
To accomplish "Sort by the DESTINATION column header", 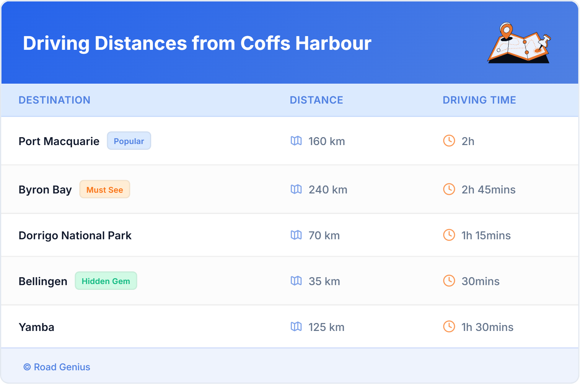I will pos(55,100).
